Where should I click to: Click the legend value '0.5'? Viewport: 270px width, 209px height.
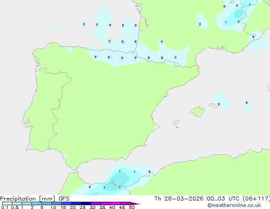14,207
